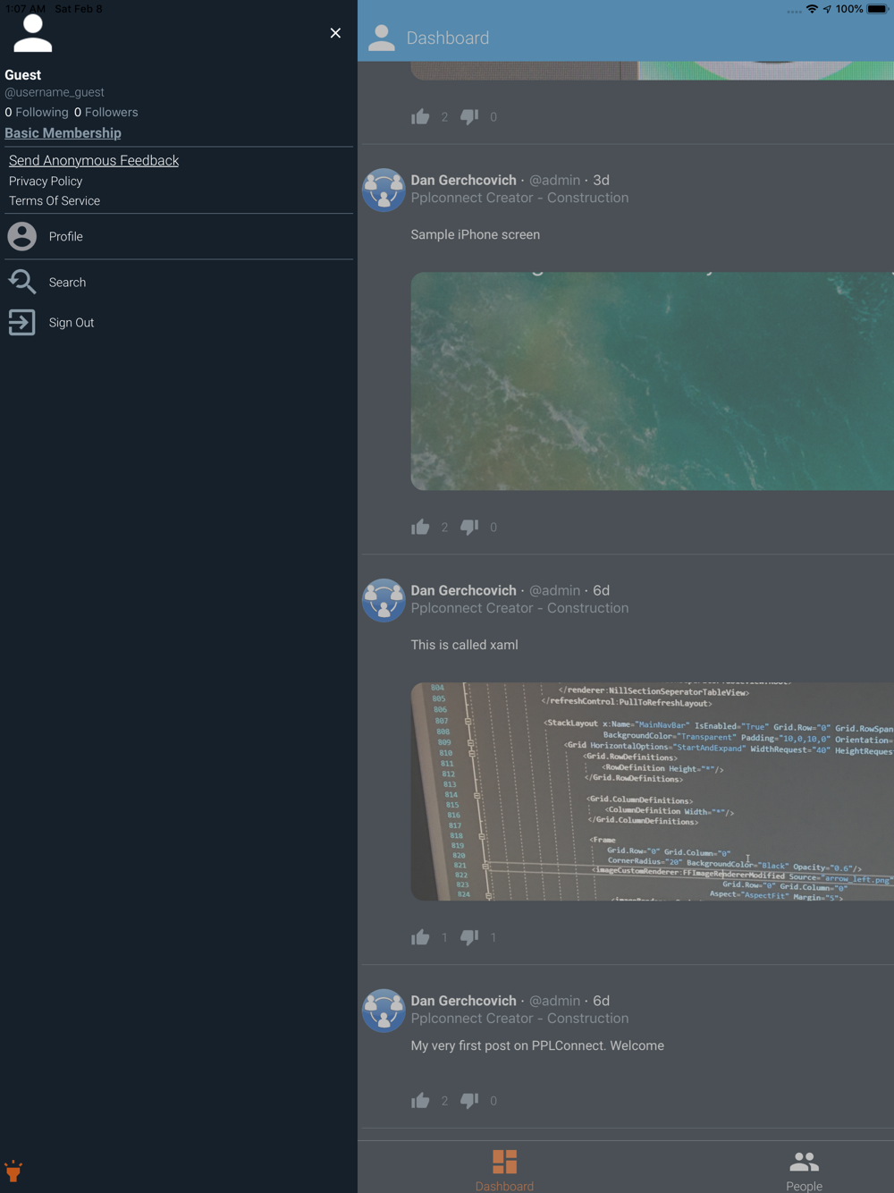Open the Profile menu item
Screen dimensions: 894x1193
65,237
